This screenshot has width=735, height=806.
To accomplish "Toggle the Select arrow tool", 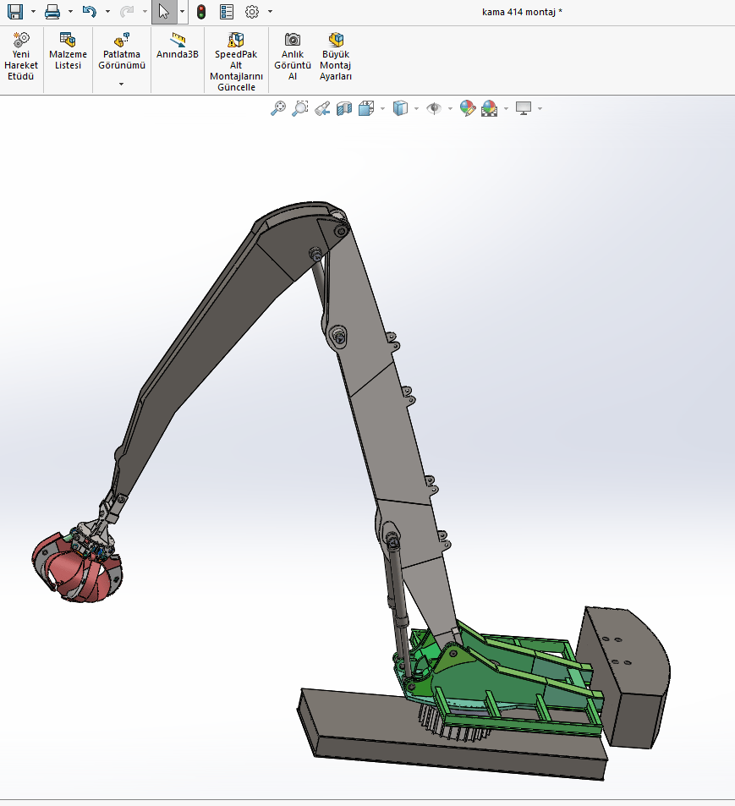I will click(x=164, y=12).
